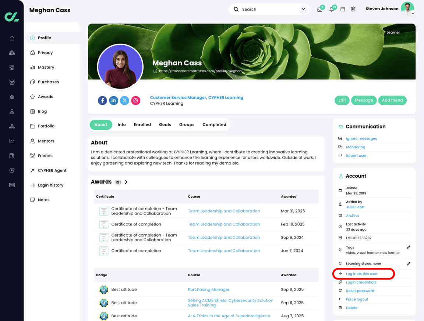Open the analytics chart icon in the sidebar
Screen dimensions: 424x321
tap(11, 141)
